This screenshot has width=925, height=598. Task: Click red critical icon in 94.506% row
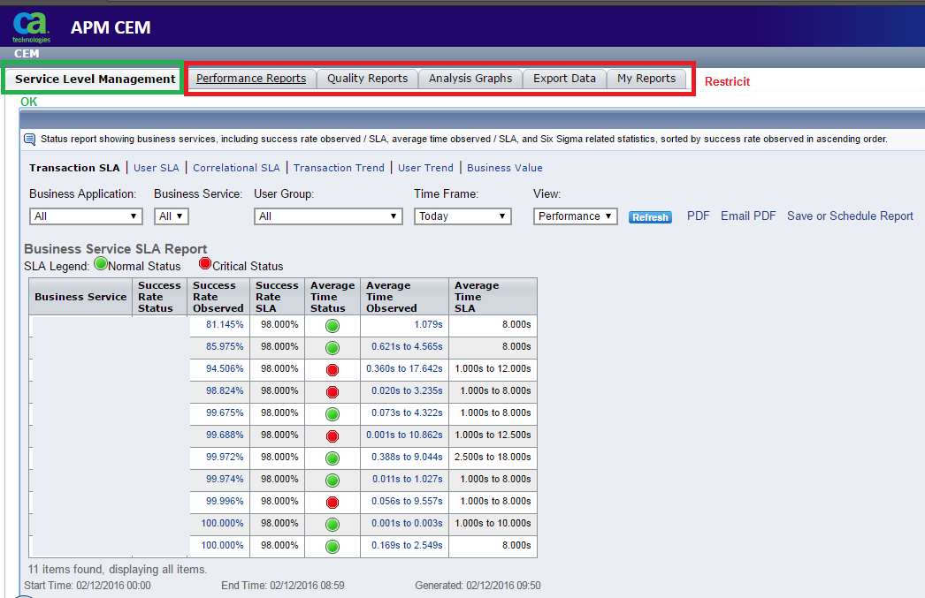333,370
